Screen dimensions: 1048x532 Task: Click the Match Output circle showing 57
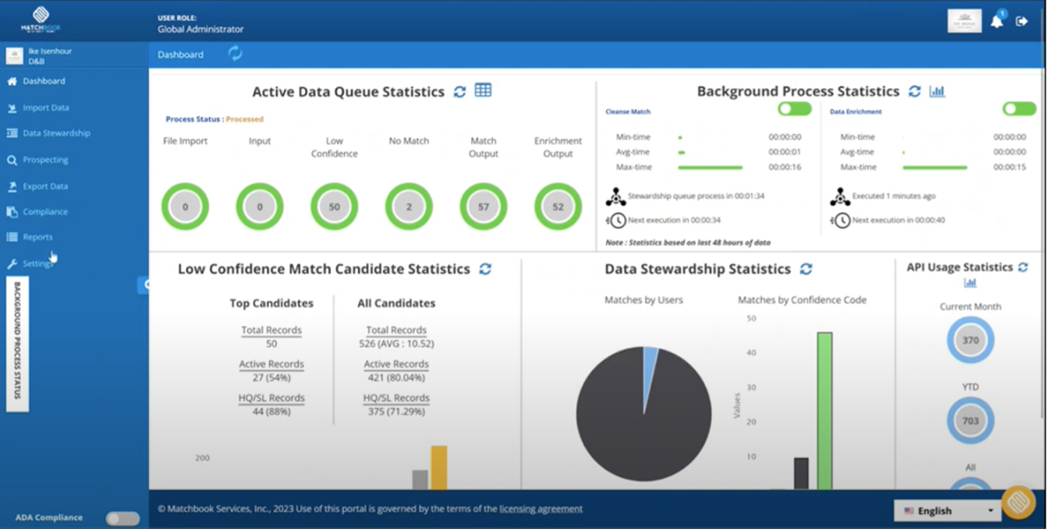pos(483,207)
